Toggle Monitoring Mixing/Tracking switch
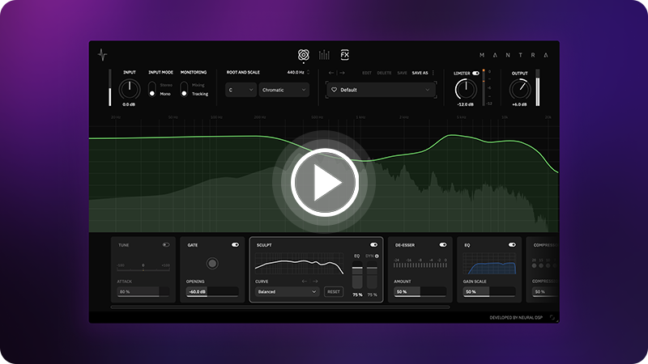648x364 pixels. [184, 89]
